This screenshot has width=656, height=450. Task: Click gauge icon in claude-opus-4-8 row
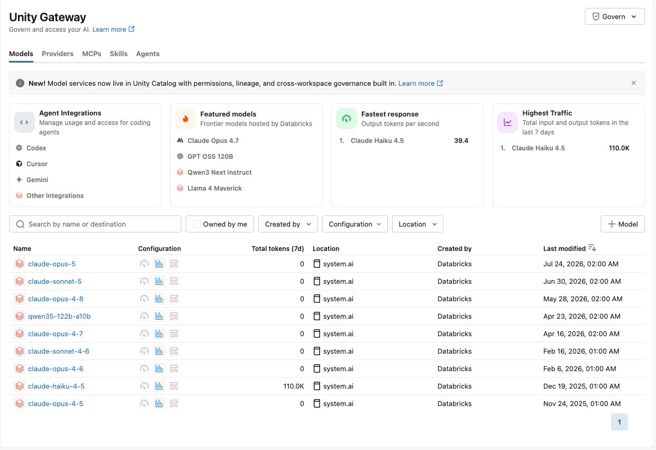(x=144, y=299)
